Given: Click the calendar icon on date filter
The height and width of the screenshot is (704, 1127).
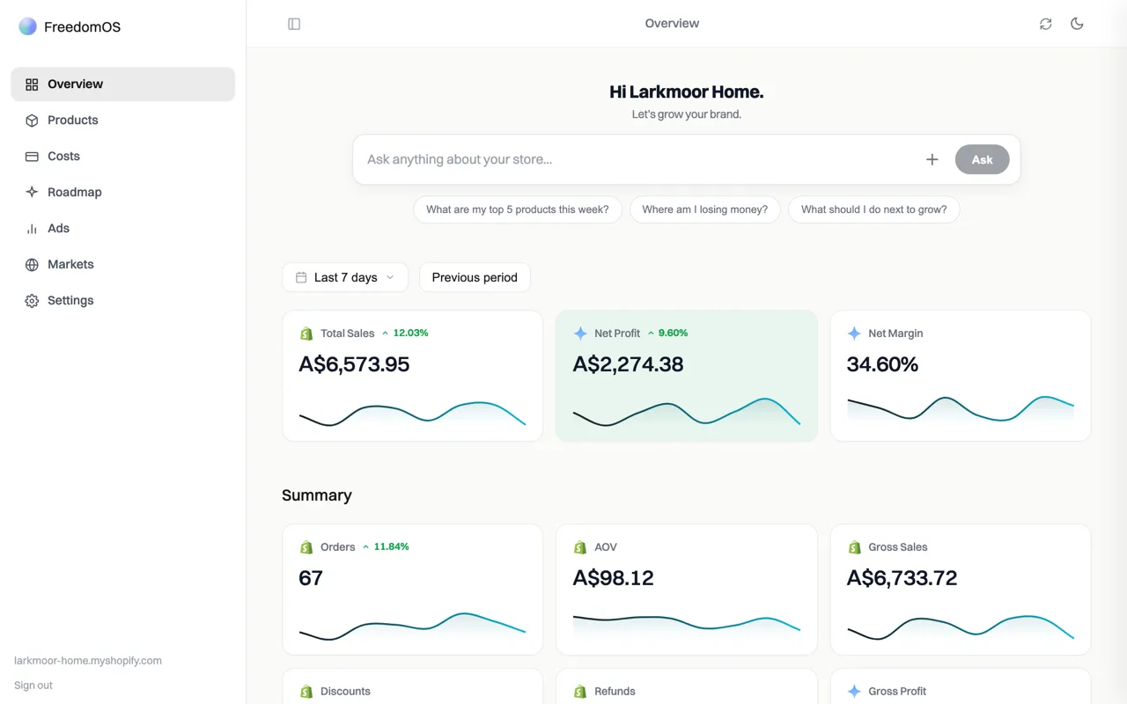Looking at the screenshot, I should click(x=301, y=277).
